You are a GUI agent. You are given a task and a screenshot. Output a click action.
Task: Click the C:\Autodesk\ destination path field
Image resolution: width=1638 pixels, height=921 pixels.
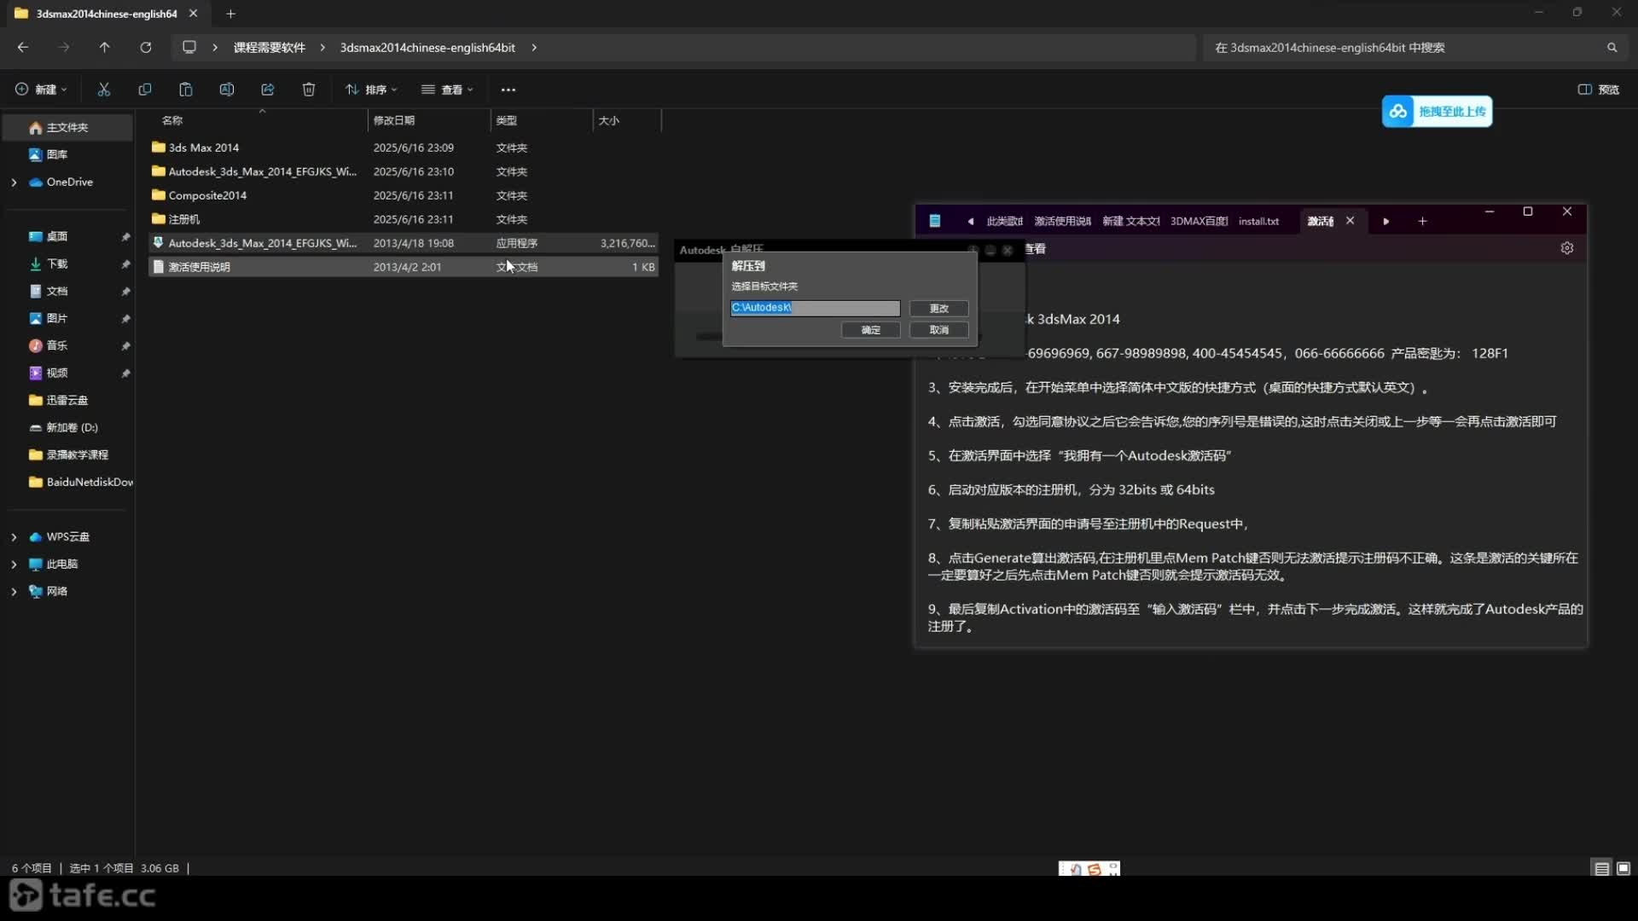click(815, 308)
